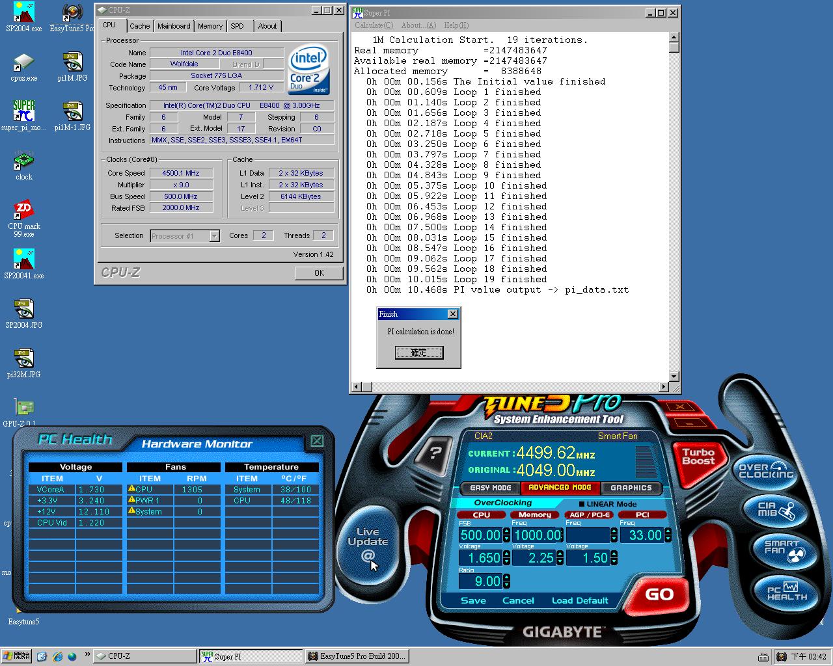Switch to EASY MODE in EasyTune5

(x=491, y=488)
